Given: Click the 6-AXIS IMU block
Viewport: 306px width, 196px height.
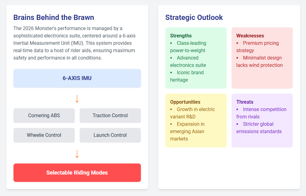Looking at the screenshot, I should (77, 78).
